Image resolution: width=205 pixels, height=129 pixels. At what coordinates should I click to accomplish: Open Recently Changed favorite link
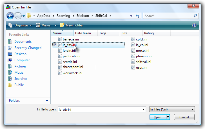[28, 48]
